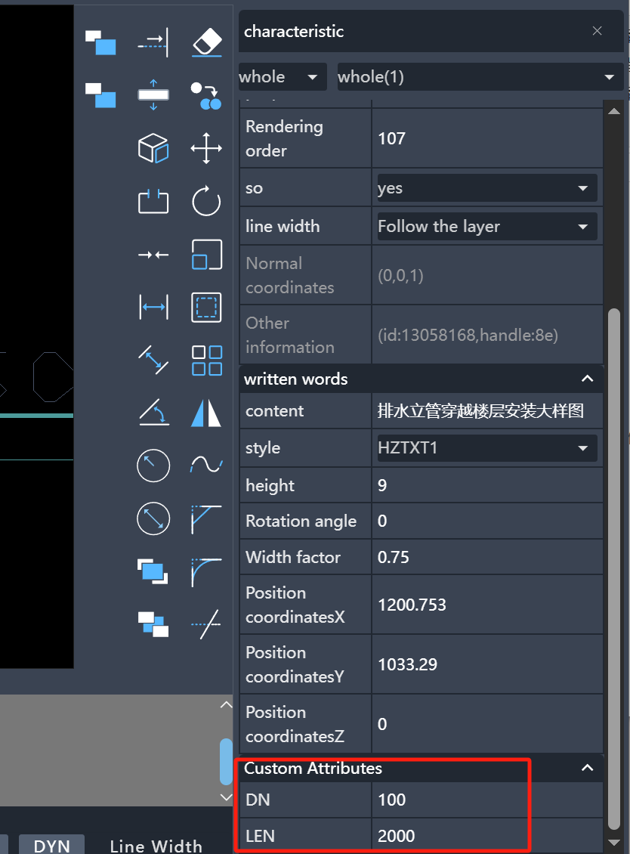
Task: Open the rectangular Array tool
Action: pyautogui.click(x=206, y=360)
